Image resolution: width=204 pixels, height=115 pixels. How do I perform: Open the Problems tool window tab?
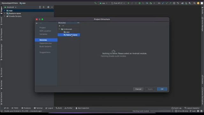coord(26,108)
